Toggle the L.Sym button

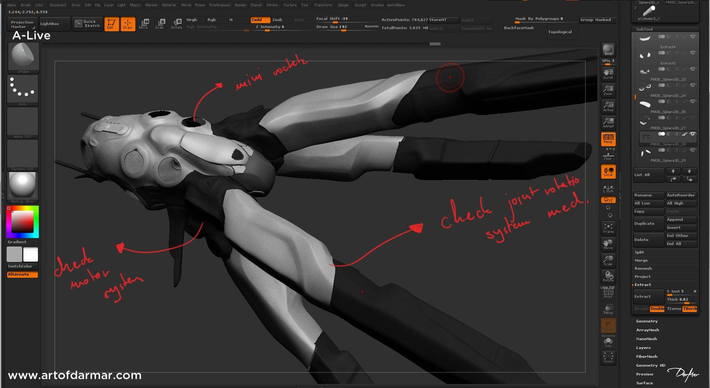click(608, 189)
